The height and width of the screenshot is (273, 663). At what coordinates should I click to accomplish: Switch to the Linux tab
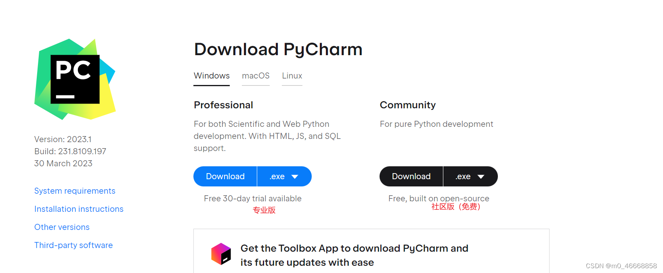pos(292,76)
